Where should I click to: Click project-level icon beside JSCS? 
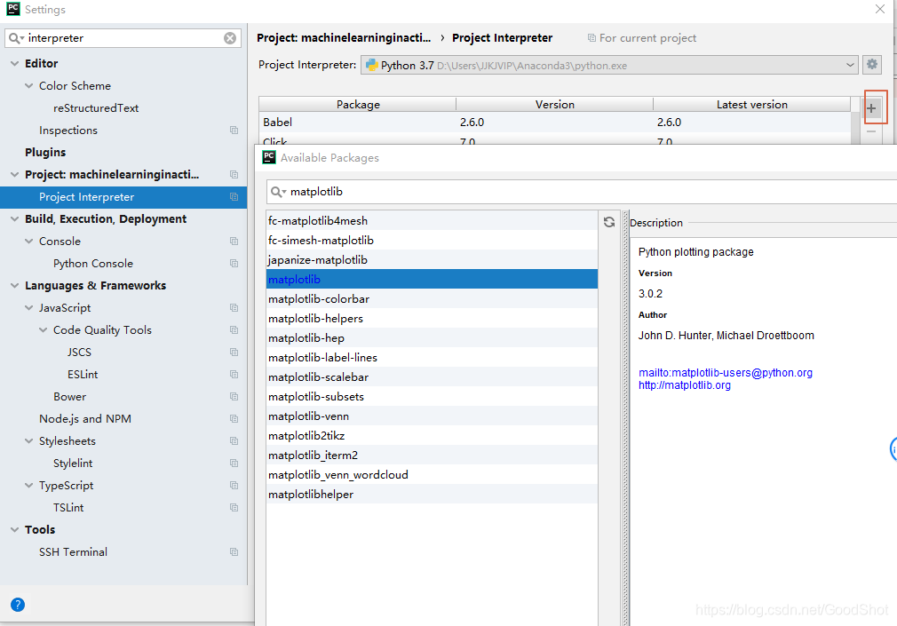234,352
